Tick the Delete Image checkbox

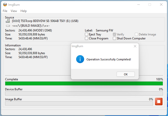tap(137, 34)
